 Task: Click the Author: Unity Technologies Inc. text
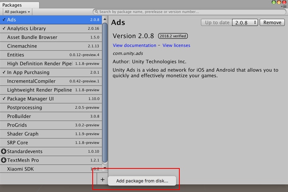coord(149,62)
